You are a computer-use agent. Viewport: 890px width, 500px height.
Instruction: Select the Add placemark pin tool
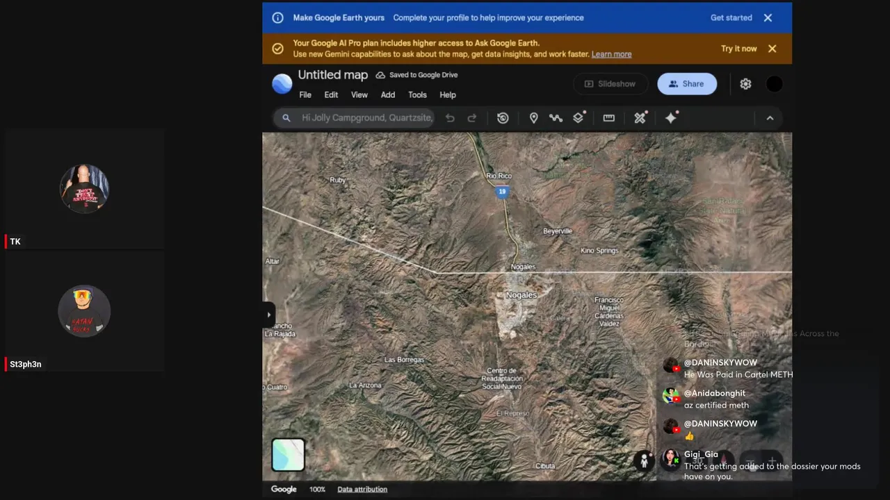click(x=533, y=118)
